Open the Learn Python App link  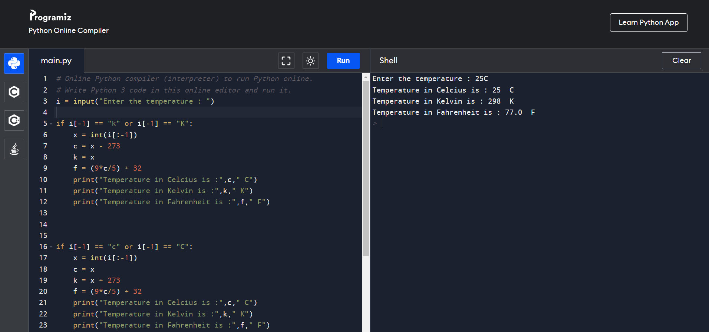pyautogui.click(x=648, y=23)
